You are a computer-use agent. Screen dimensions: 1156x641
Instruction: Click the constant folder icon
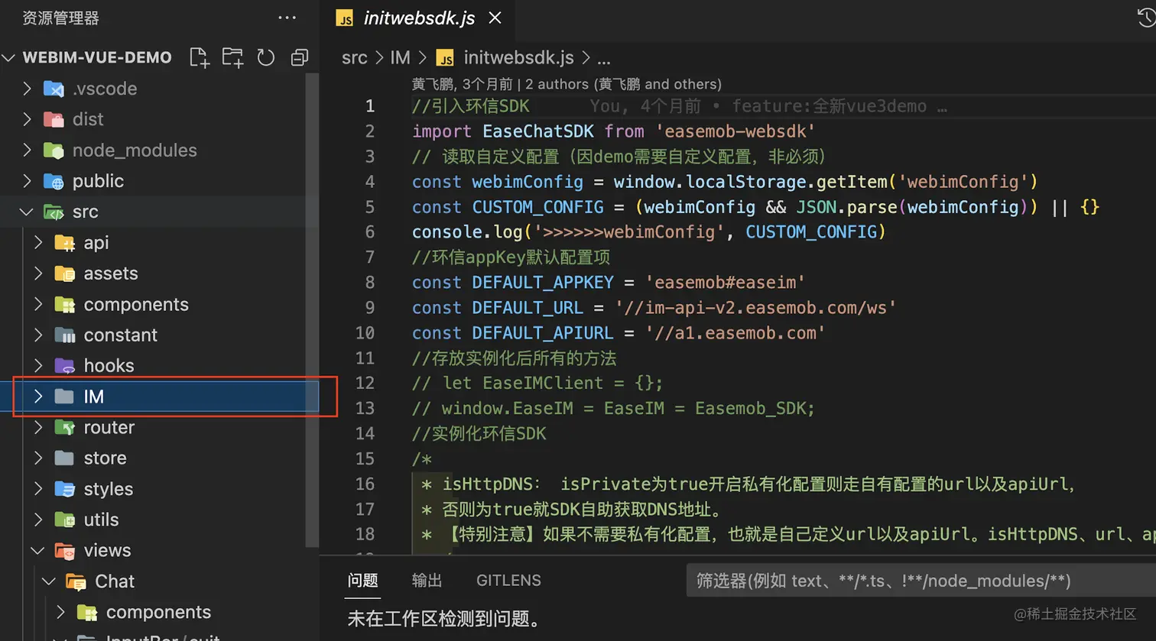coord(65,335)
